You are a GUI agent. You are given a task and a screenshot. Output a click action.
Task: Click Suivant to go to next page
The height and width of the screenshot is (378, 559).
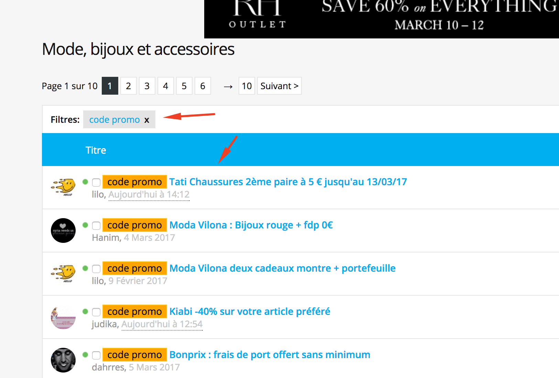(x=279, y=86)
